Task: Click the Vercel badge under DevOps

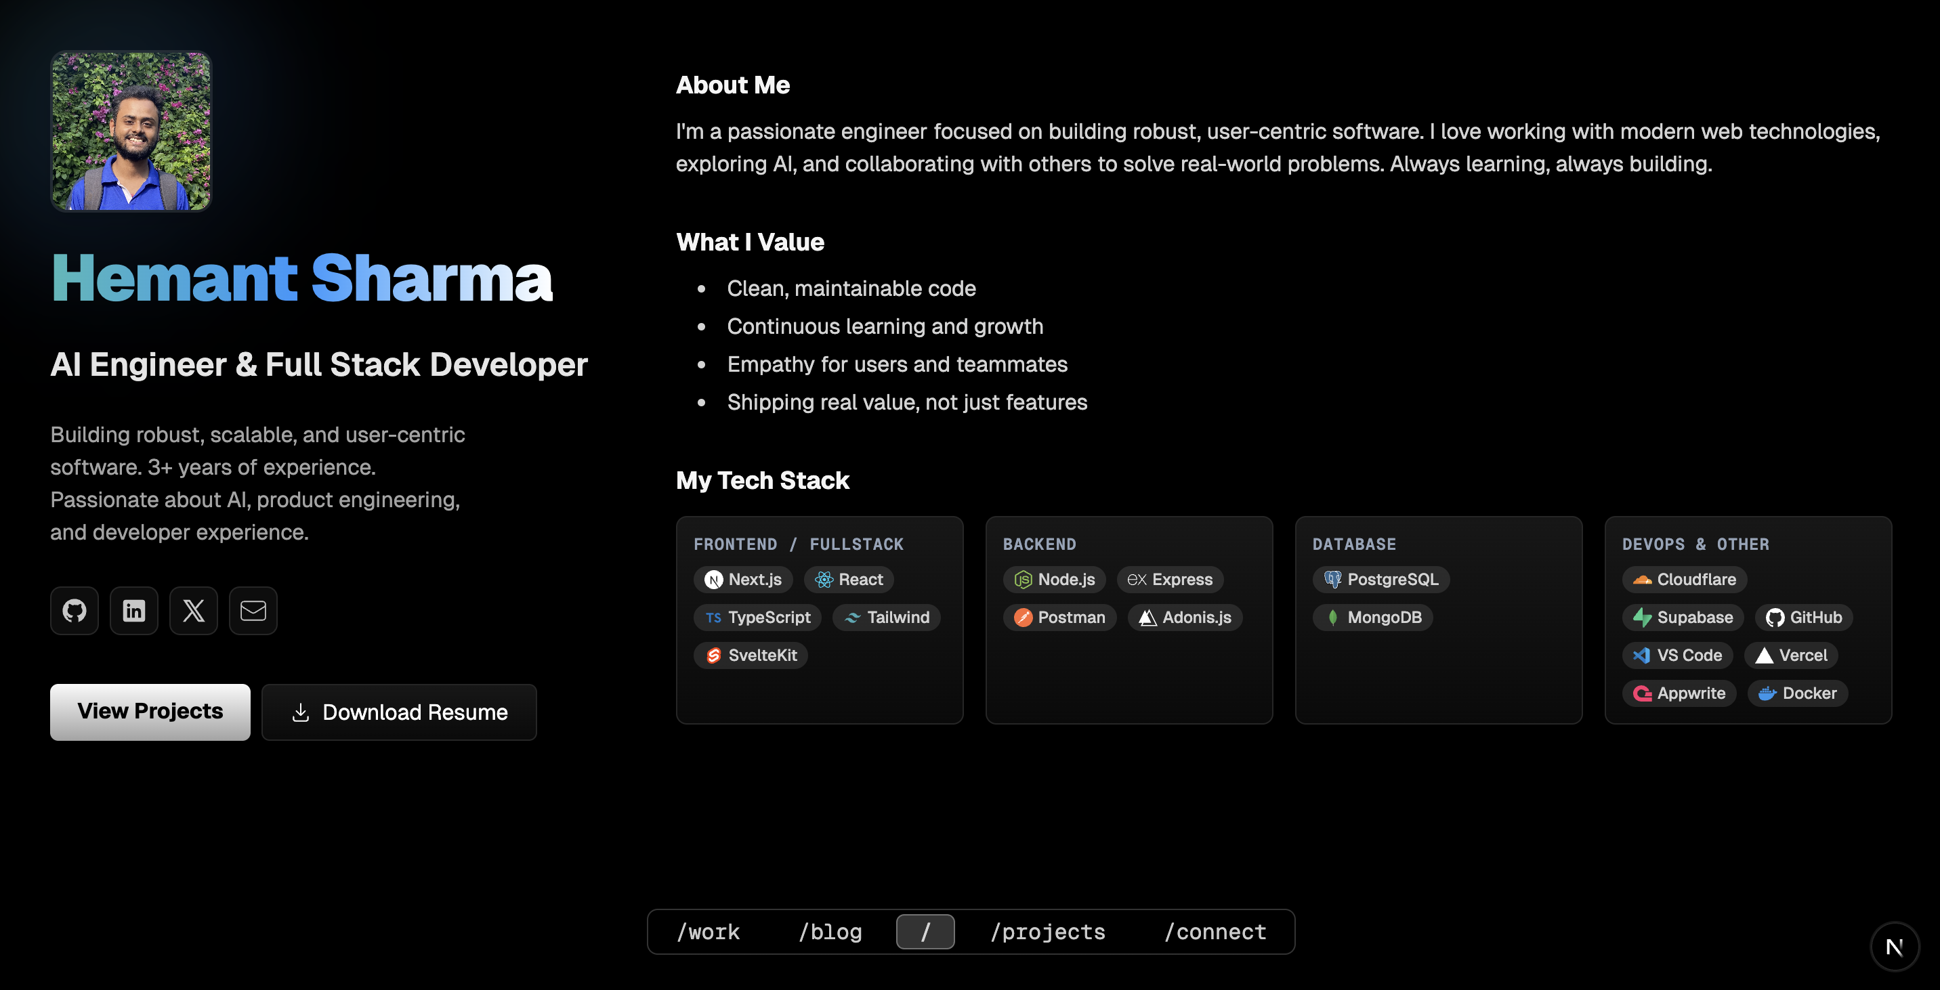Action: (1791, 655)
